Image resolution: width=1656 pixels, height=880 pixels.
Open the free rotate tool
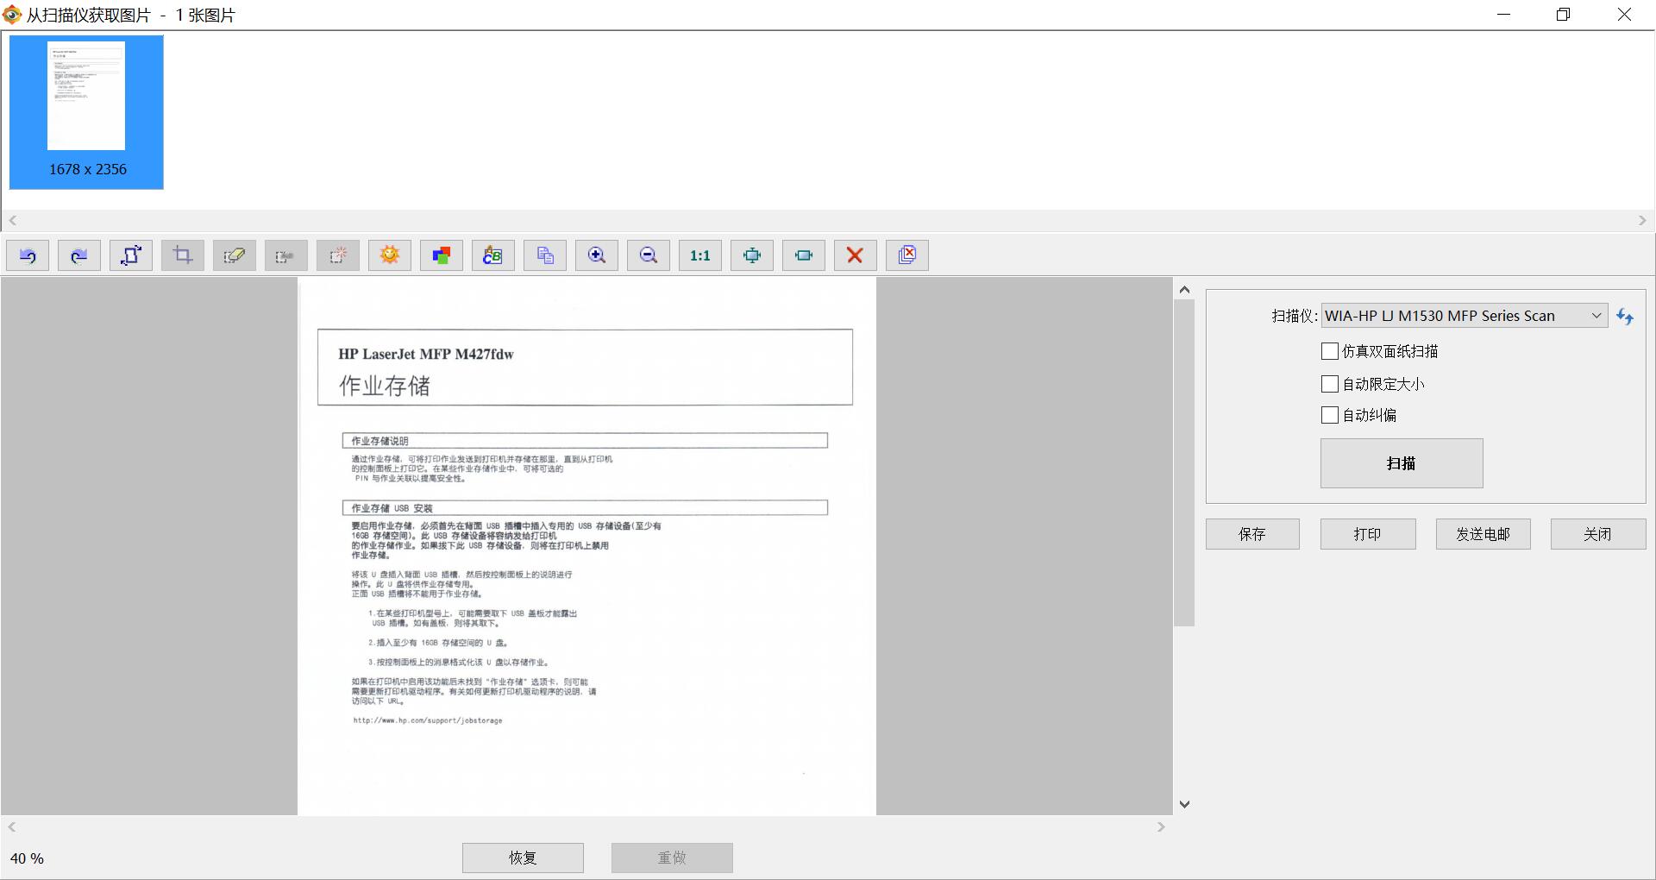point(131,255)
